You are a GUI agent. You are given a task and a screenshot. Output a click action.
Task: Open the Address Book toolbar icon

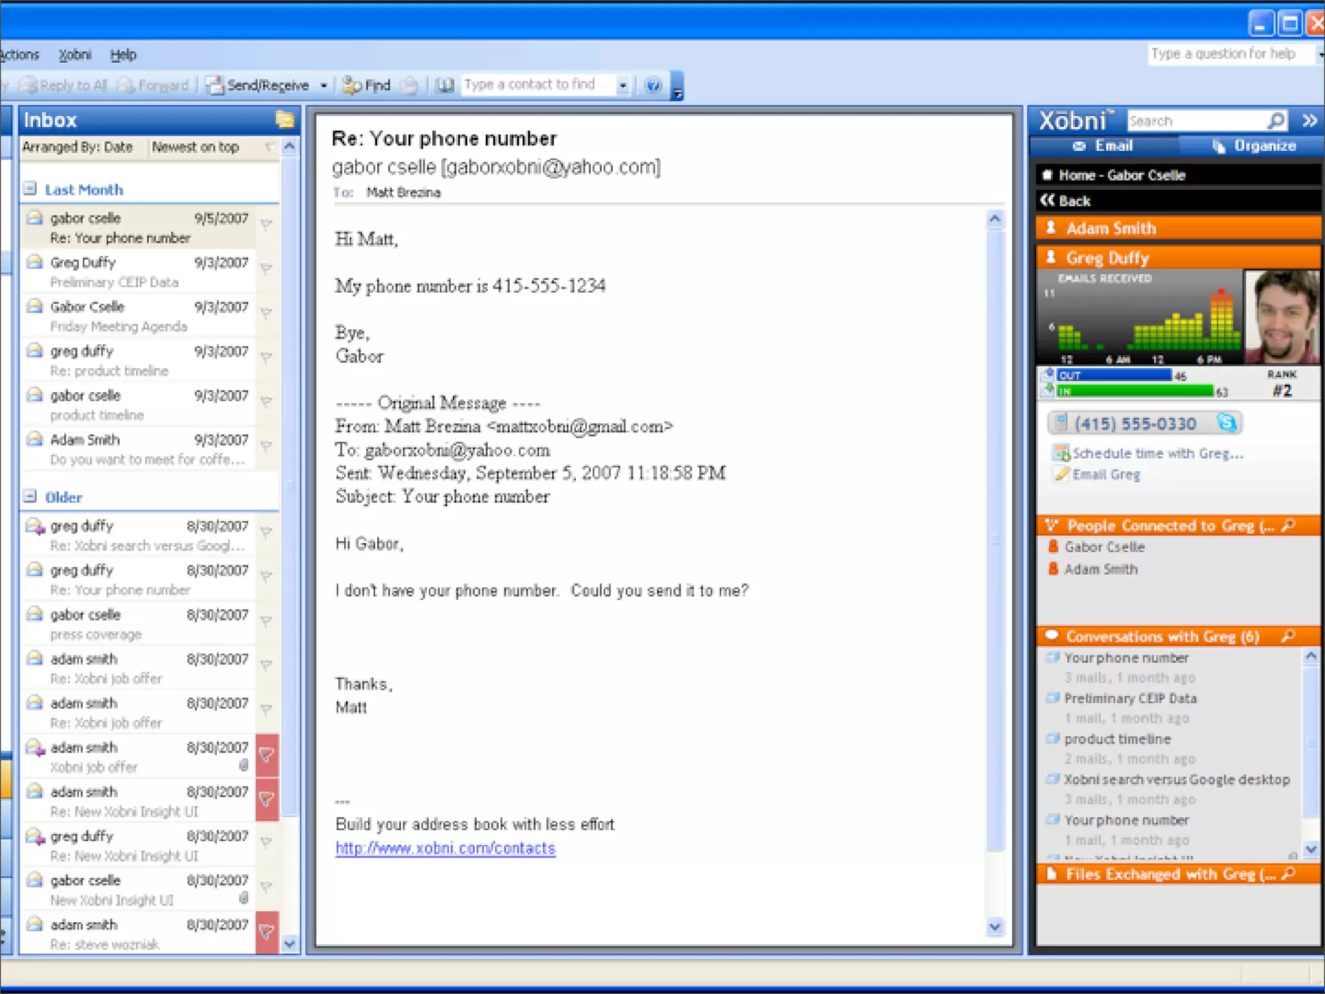444,85
